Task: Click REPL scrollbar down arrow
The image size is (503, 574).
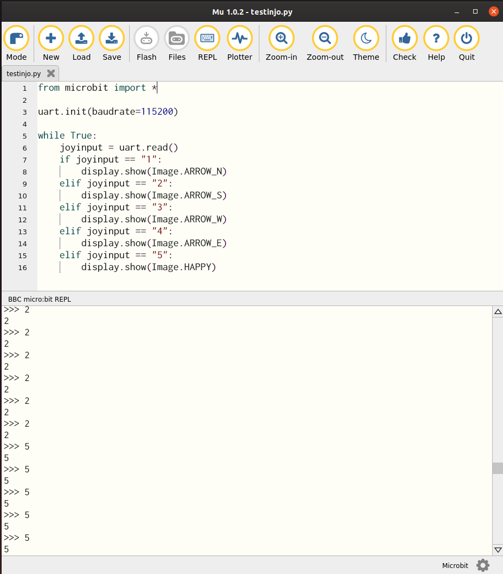Action: tap(498, 550)
